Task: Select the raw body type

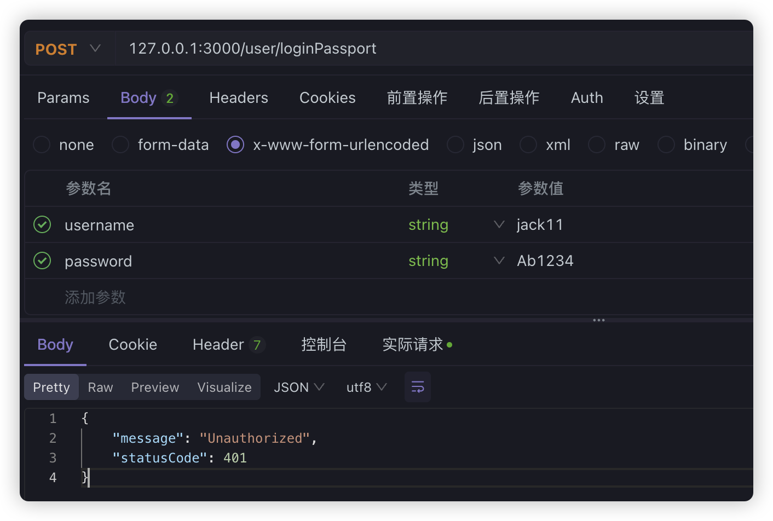Action: click(x=597, y=144)
